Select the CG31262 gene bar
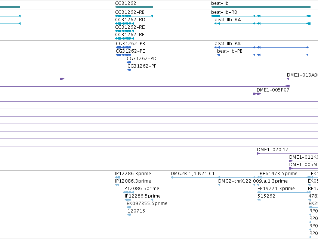The image size is (318, 239). (x=134, y=7)
